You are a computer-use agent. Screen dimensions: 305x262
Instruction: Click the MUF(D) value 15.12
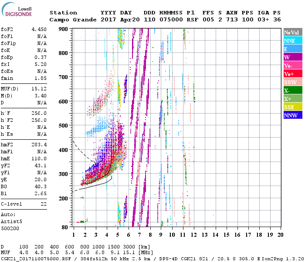pyautogui.click(x=39, y=89)
